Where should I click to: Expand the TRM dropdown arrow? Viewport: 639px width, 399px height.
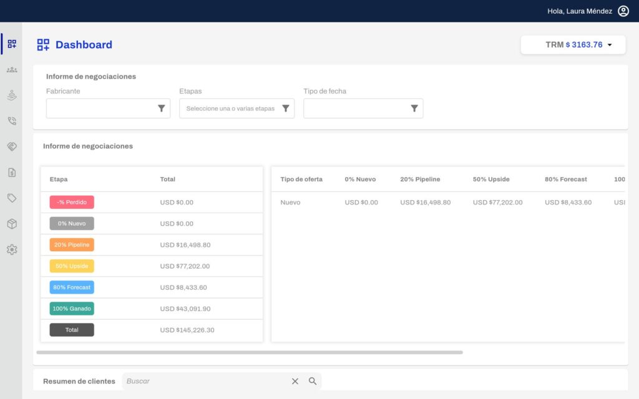(x=610, y=45)
